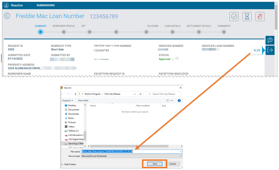
Task: Click the New folder button
Action: coord(83,101)
